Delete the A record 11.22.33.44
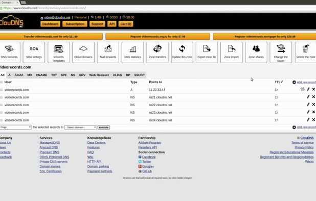Image resolution: width=316 pixels, height=201 pixels. 313,89
